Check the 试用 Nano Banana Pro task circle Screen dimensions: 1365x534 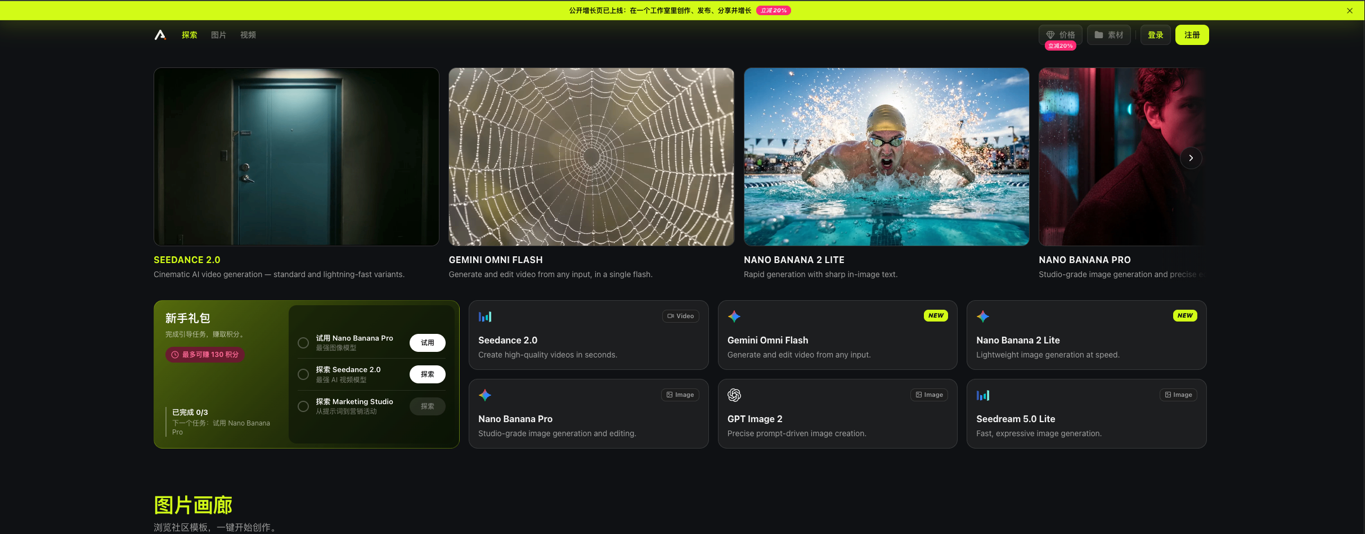pos(303,343)
